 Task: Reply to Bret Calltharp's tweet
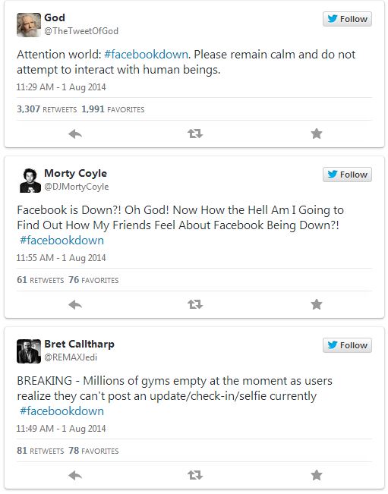pyautogui.click(x=75, y=476)
